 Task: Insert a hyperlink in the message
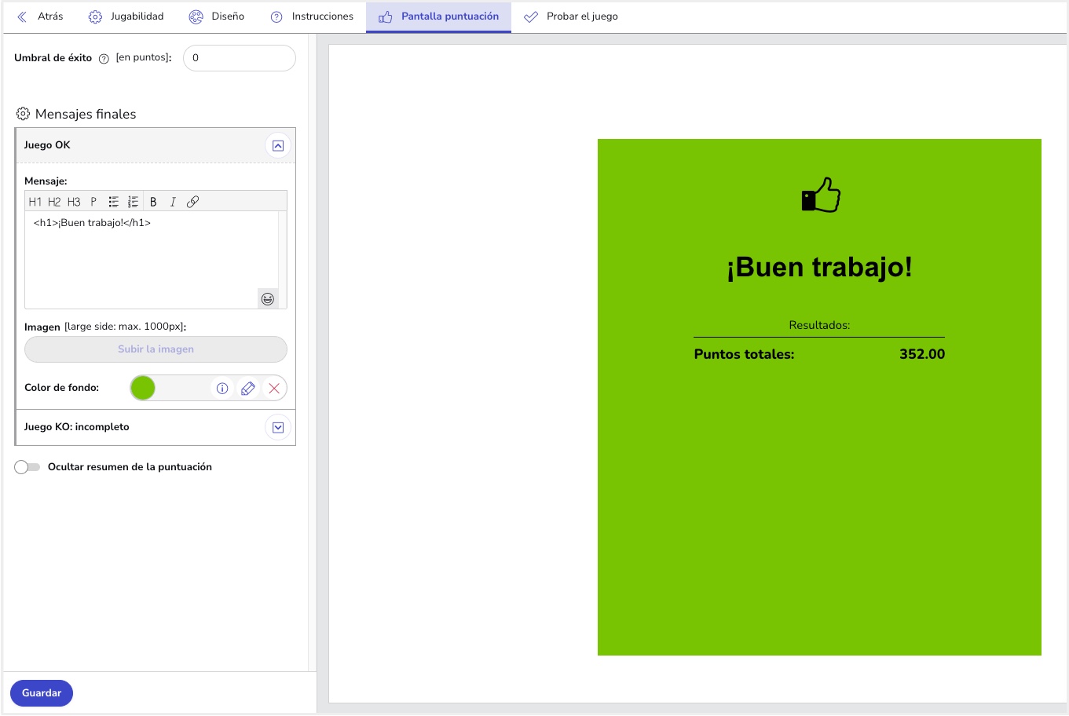click(x=192, y=202)
